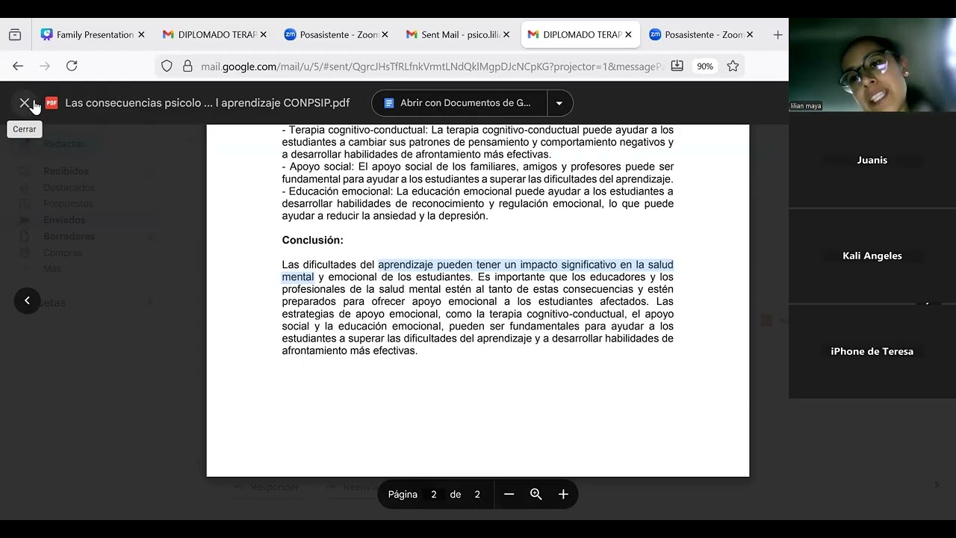Image resolution: width=956 pixels, height=538 pixels.
Task: Go to previous attachment arrow
Action: click(x=27, y=300)
